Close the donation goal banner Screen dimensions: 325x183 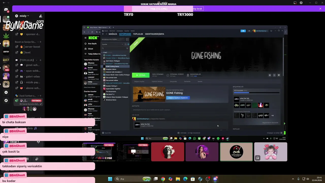pos(320,9)
